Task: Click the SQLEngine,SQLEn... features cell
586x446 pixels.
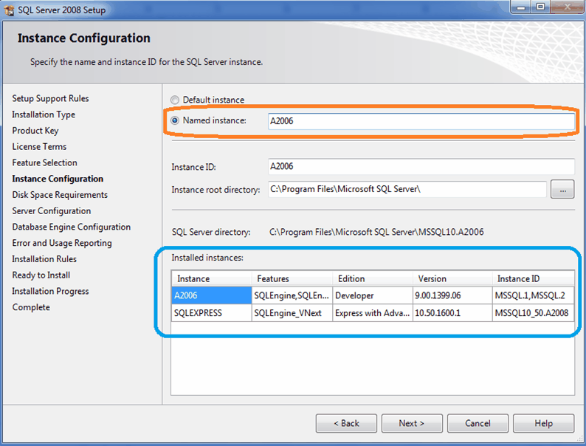Action: (x=292, y=295)
